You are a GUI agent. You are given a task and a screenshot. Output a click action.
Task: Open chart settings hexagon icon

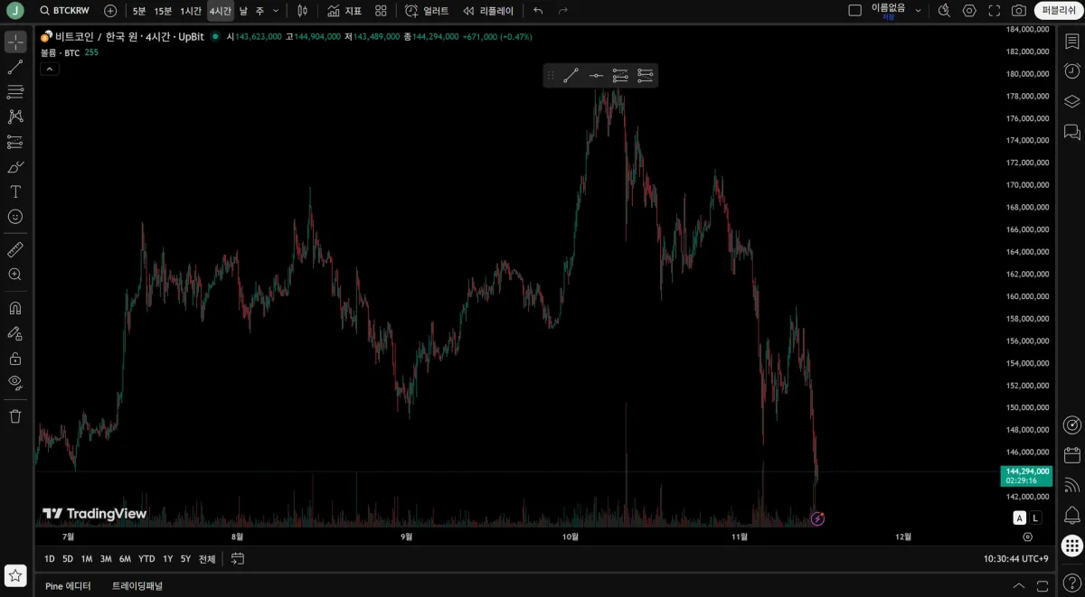(969, 11)
